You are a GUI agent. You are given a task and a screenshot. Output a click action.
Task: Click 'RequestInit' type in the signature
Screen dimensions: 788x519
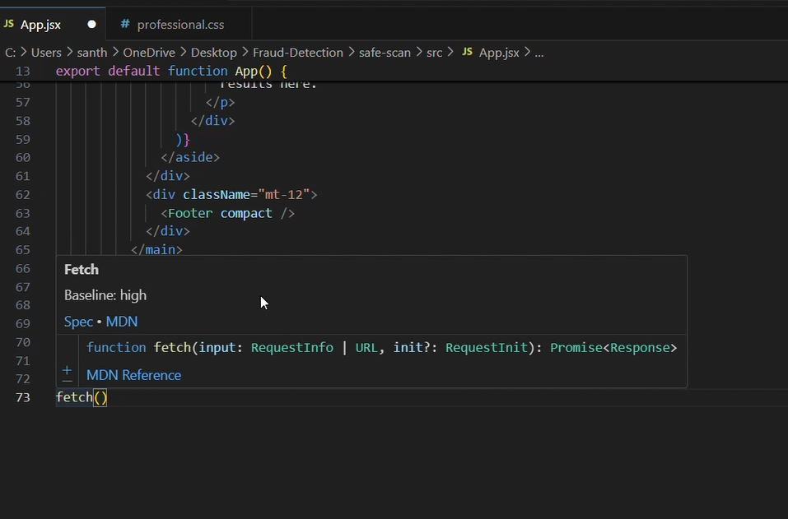click(x=487, y=348)
